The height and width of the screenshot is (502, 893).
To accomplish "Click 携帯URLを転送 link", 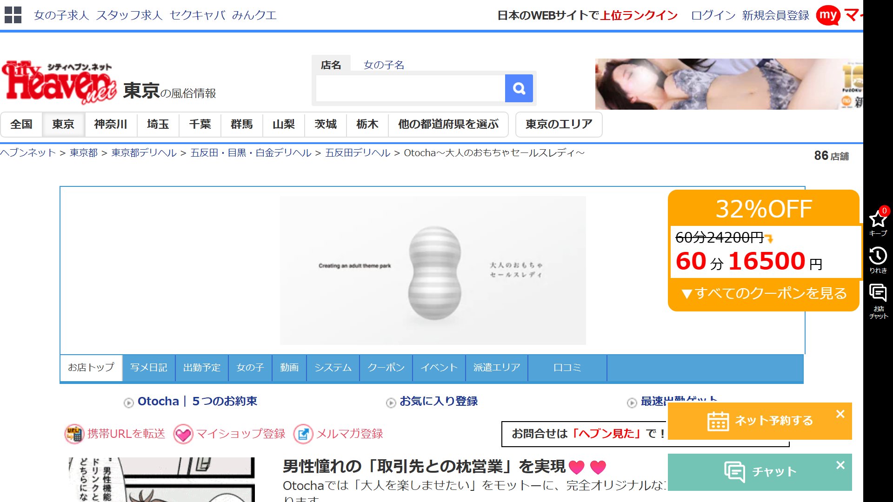I will tap(126, 434).
